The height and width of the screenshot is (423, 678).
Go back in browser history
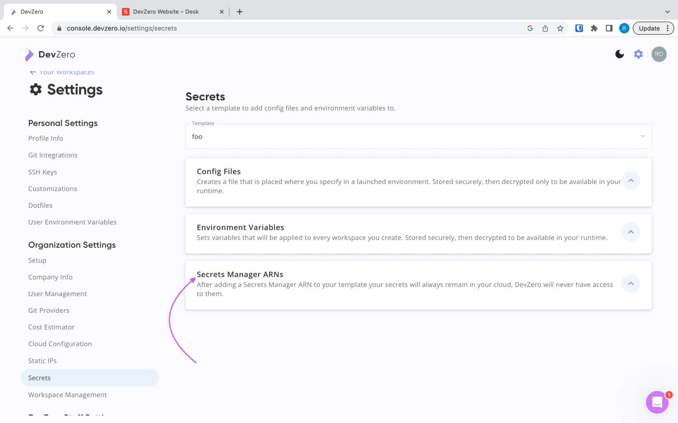click(10, 28)
